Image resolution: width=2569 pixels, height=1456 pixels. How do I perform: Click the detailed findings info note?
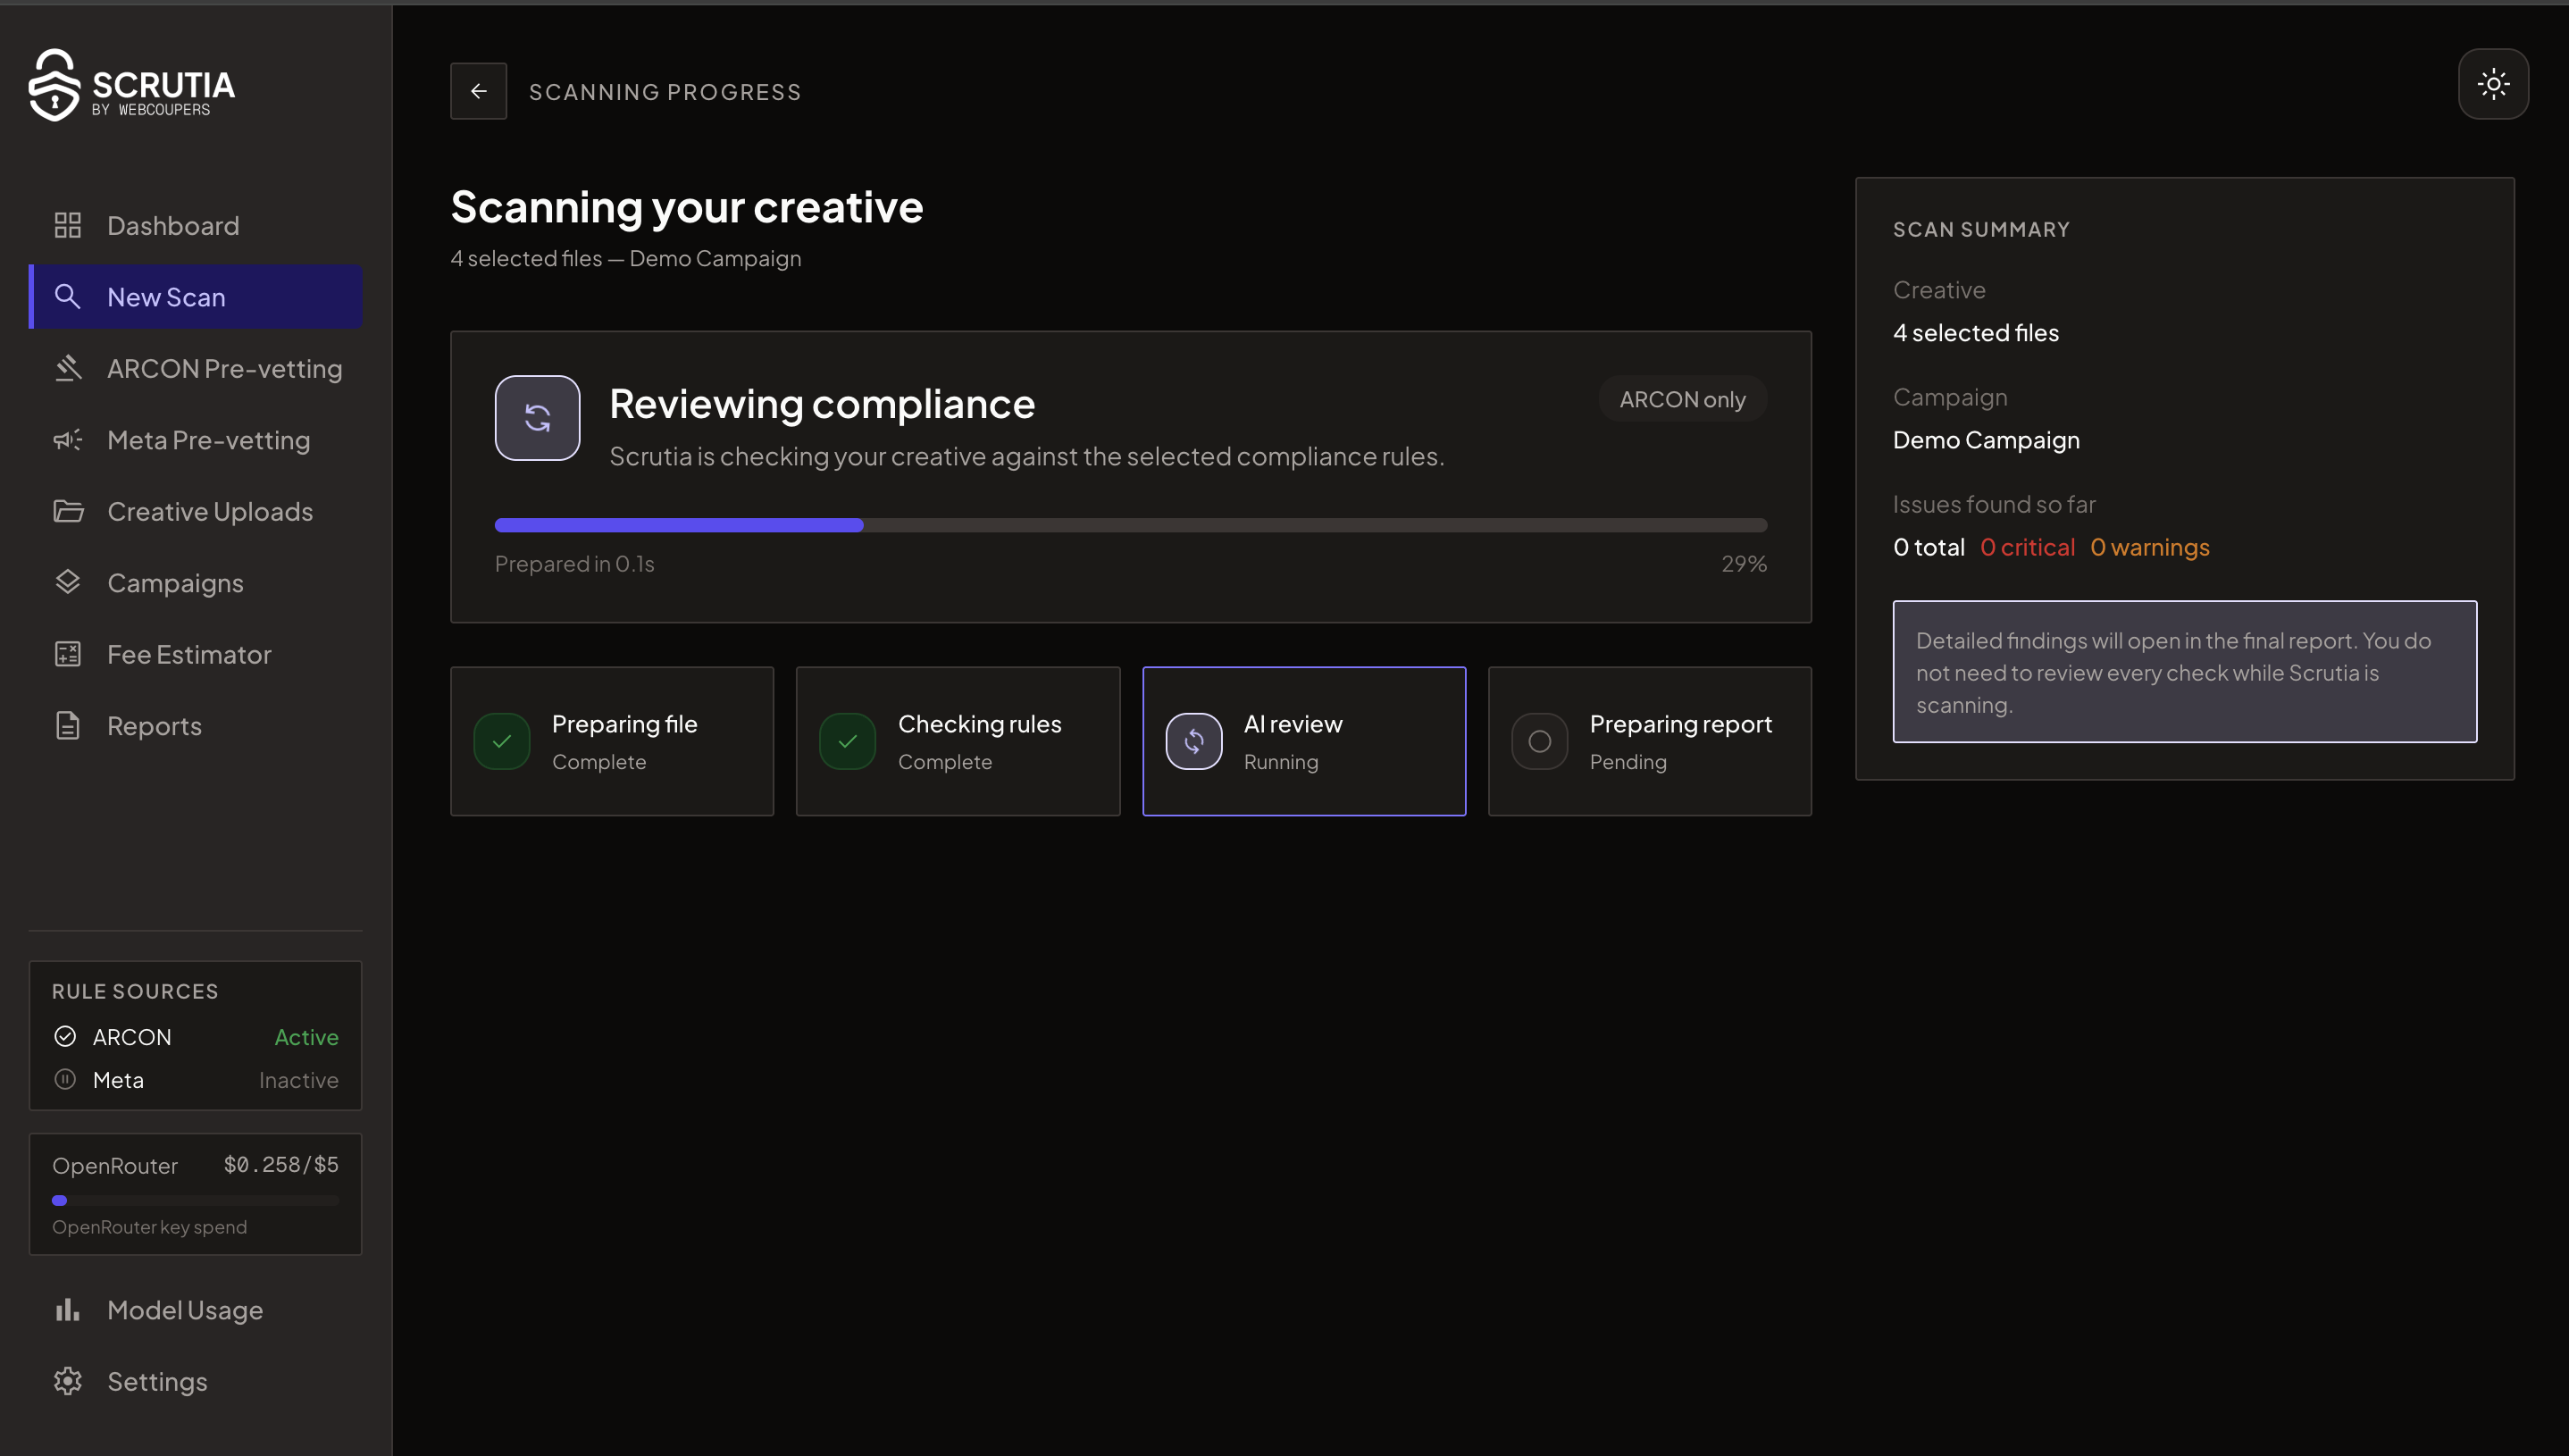(x=2184, y=671)
